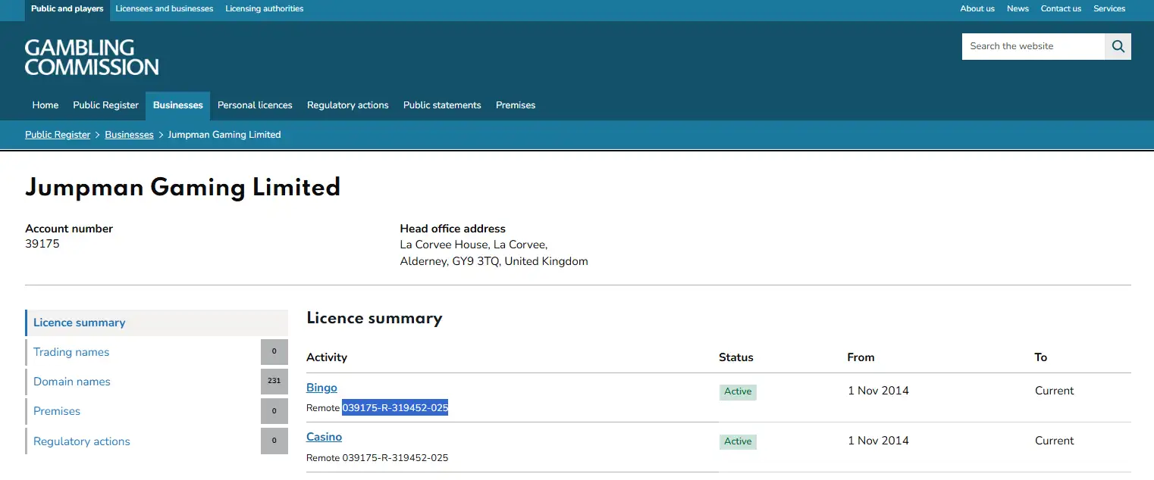Go to the News page
This screenshot has height=480, width=1154.
coord(1018,9)
